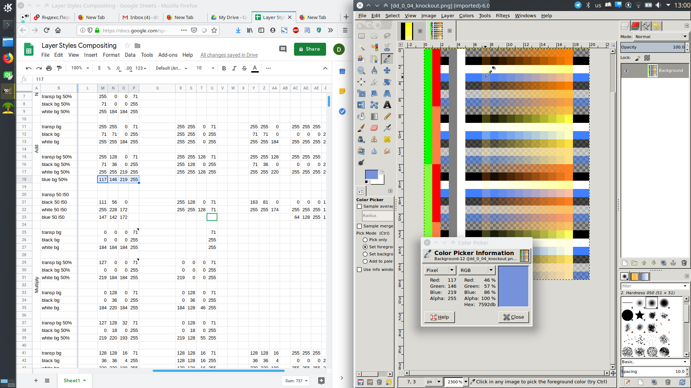Close the Color Picker Information dialog

[x=514, y=317]
